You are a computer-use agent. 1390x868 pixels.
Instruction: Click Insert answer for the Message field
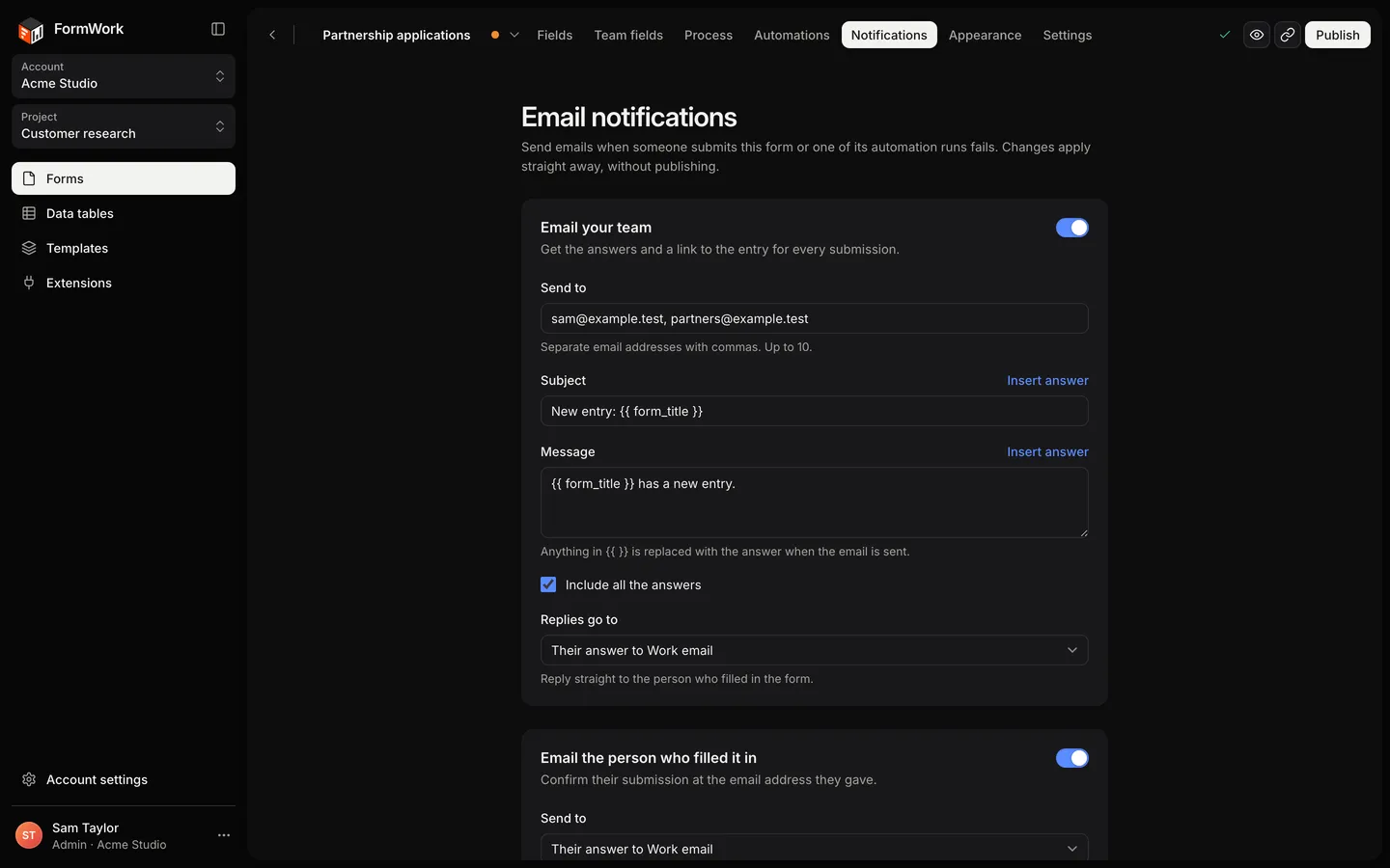tap(1047, 451)
